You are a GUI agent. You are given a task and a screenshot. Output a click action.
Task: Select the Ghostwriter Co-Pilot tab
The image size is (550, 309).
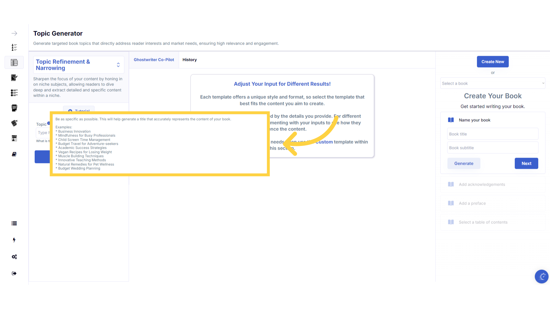pos(154,60)
